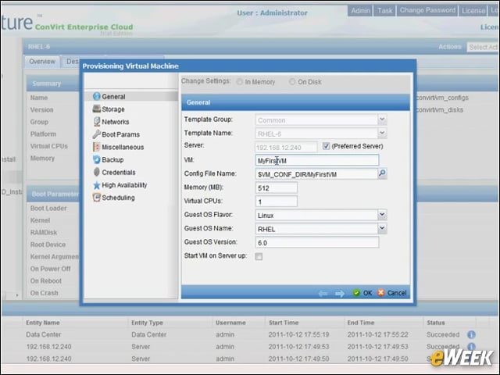
Task: Open the License menu item
Action: 473,10
